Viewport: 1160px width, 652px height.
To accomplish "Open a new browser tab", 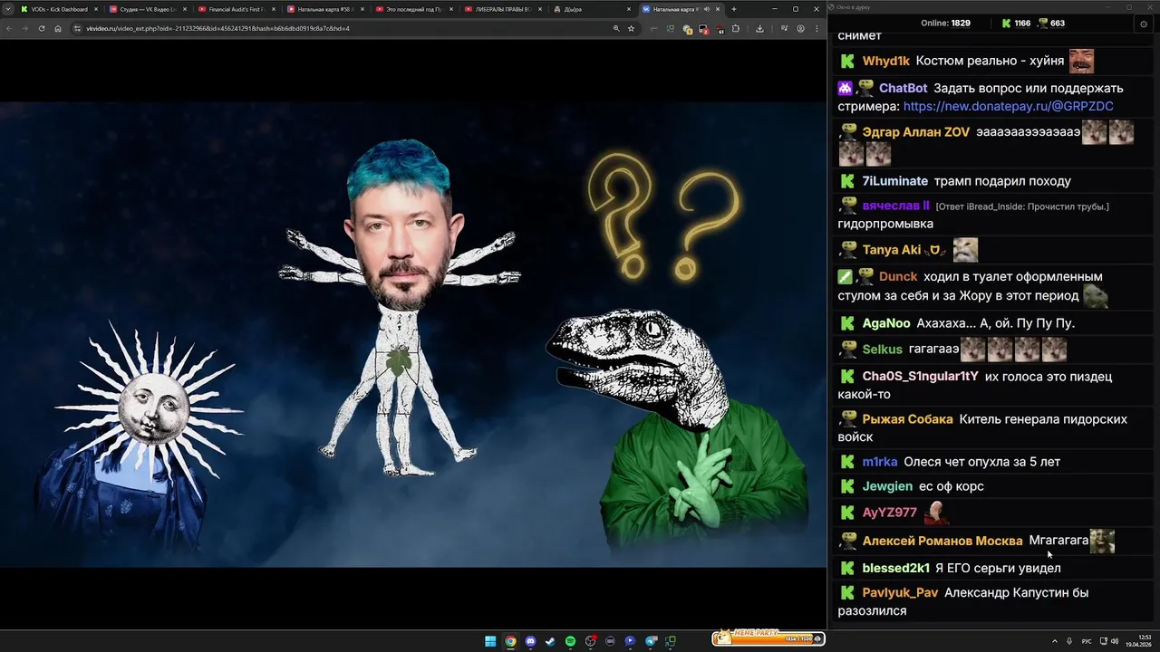I will tap(733, 9).
